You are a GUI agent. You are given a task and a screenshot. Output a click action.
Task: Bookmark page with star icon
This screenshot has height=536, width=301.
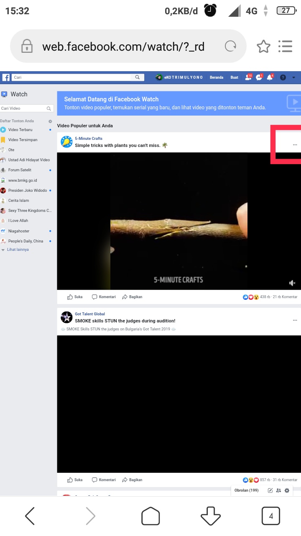pyautogui.click(x=263, y=46)
